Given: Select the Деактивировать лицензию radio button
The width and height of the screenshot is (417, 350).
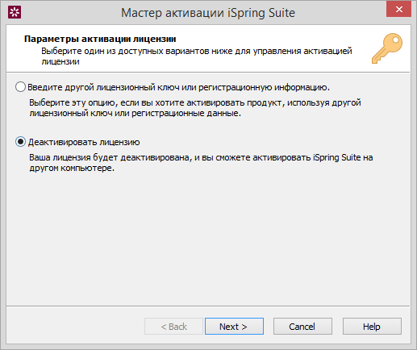Looking at the screenshot, I should click(x=20, y=142).
